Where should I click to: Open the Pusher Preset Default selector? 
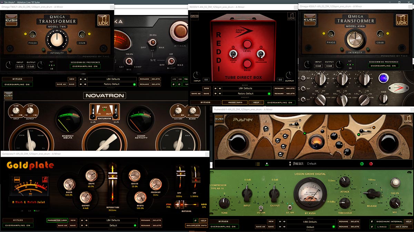click(312, 164)
